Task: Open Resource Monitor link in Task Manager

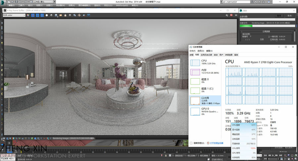Action: (x=215, y=143)
